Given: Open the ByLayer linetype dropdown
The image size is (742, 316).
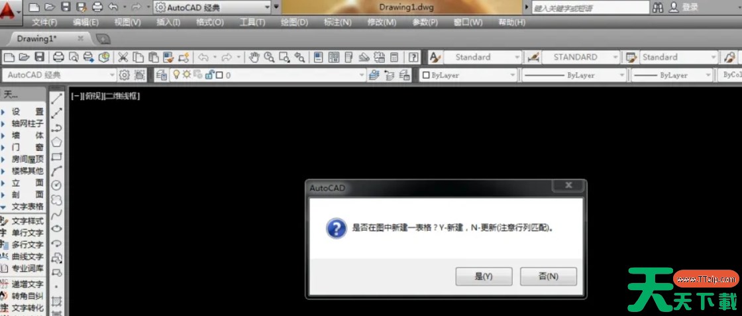Looking at the screenshot, I should 622,75.
